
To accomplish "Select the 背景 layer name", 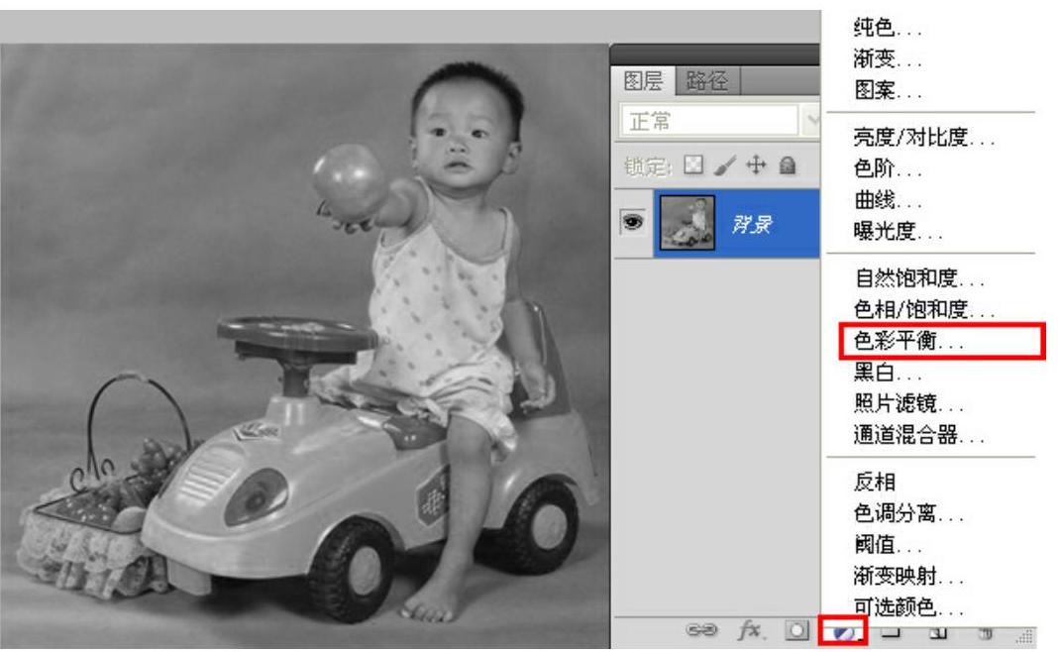I will (x=752, y=224).
